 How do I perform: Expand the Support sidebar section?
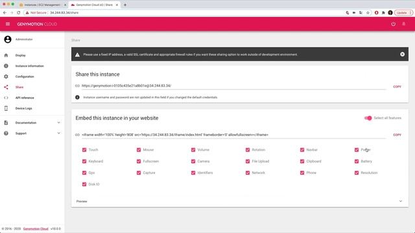[x=59, y=133]
